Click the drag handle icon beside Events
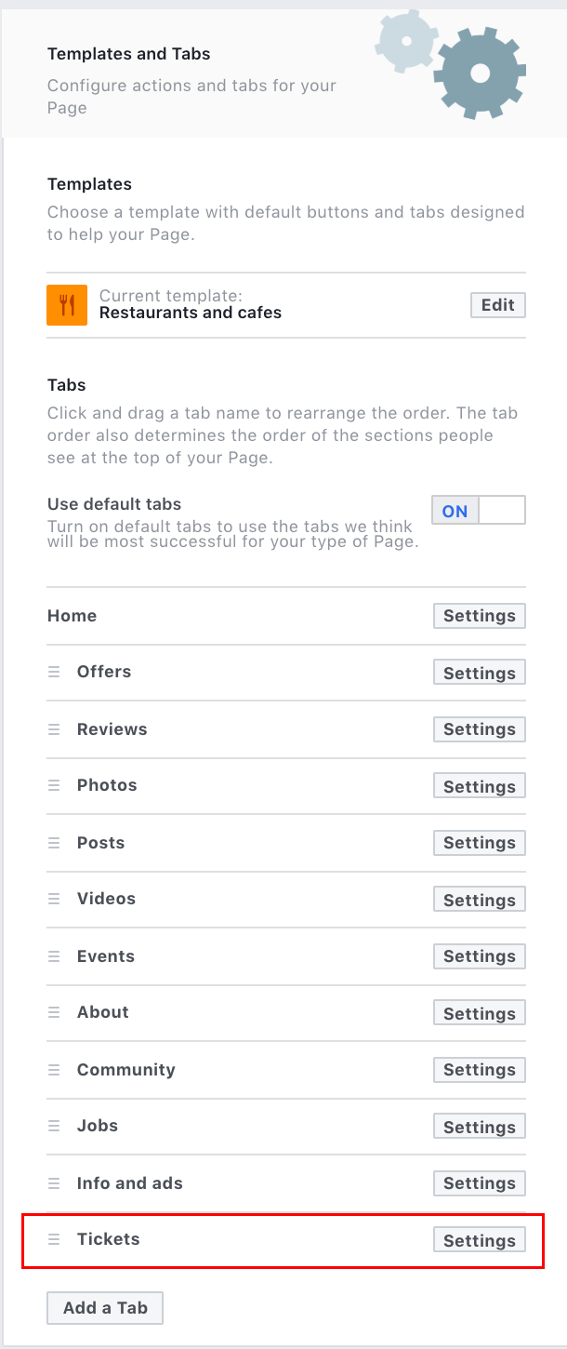 (x=54, y=956)
